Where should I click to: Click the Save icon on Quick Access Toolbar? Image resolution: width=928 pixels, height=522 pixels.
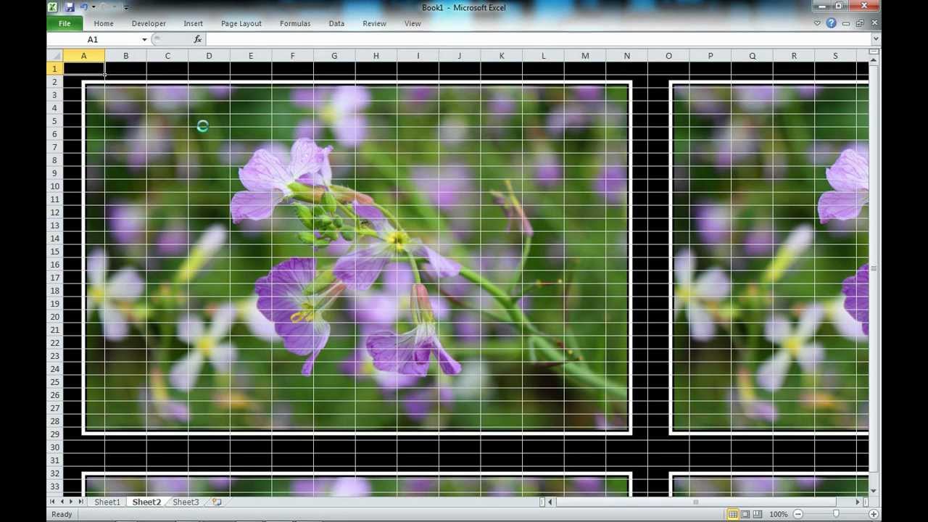point(69,7)
